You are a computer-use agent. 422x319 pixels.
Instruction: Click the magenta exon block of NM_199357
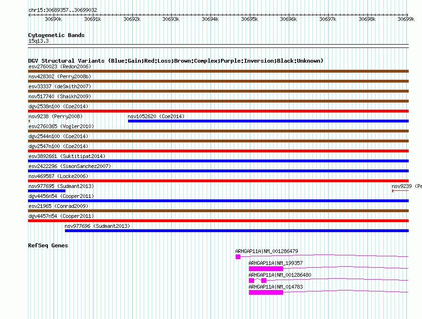[266, 269]
